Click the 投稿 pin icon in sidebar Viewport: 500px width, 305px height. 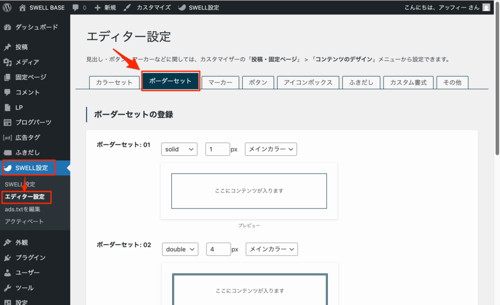point(7,47)
